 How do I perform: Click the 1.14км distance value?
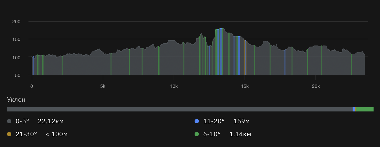pyautogui.click(x=240, y=134)
